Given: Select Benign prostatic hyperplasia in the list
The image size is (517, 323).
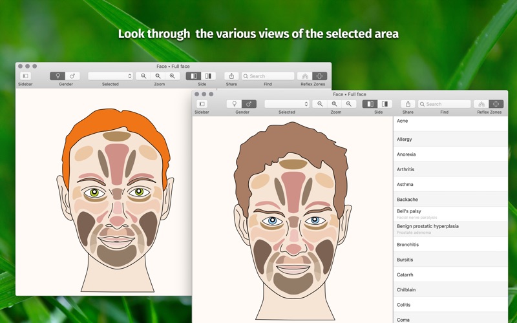Looking at the screenshot, I should click(x=450, y=229).
